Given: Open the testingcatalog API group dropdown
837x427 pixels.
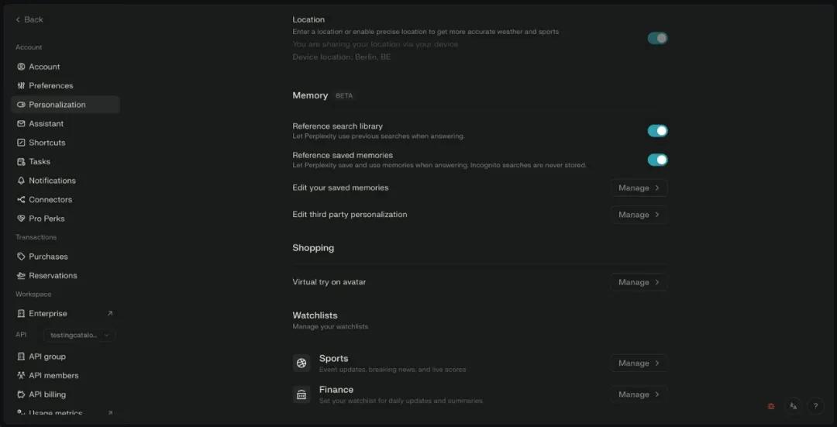Looking at the screenshot, I should click(x=79, y=335).
